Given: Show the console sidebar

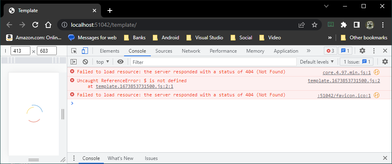Looking at the screenshot, I should pos(74,62).
